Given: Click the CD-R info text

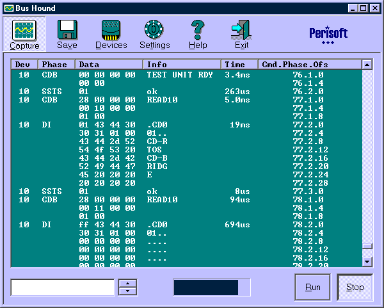Looking at the screenshot, I should 157,142.
